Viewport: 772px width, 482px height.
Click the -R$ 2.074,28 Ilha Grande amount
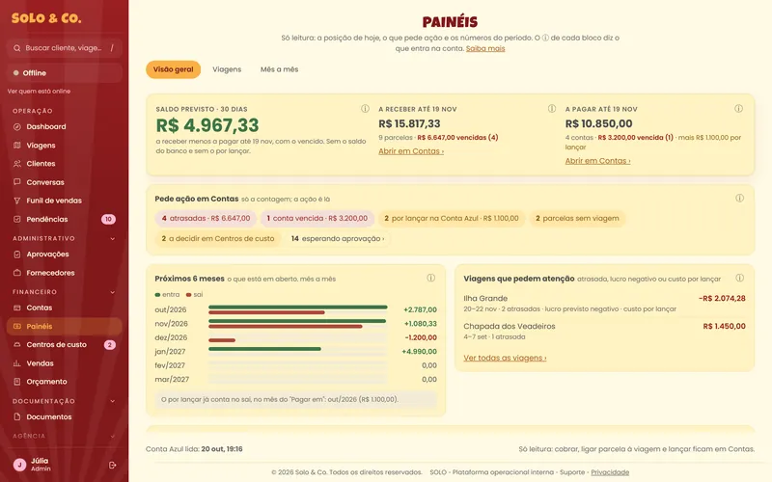pos(722,299)
